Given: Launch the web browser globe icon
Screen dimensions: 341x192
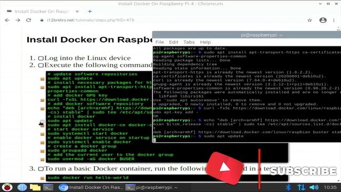Looking at the screenshot, I should click(x=22, y=187).
